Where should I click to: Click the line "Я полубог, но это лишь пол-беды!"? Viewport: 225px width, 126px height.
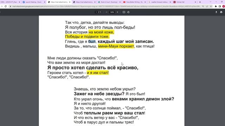pos(100,27)
